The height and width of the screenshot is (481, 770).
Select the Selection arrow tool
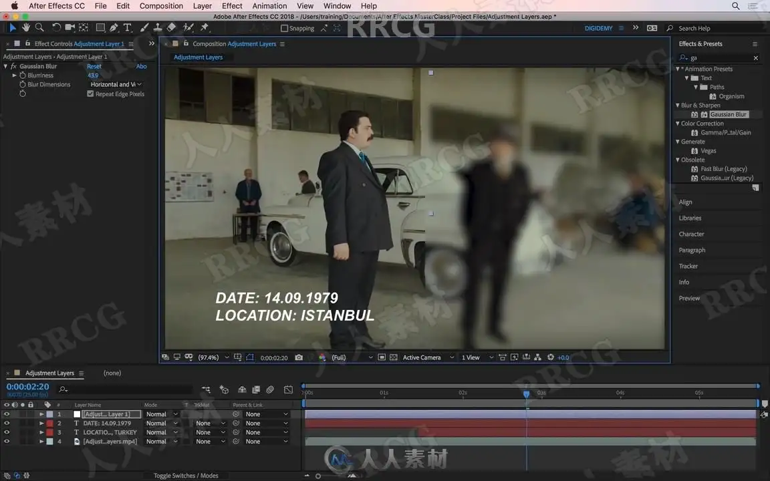click(12, 28)
